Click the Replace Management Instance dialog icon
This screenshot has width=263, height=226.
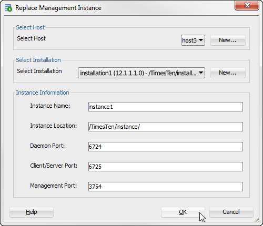click(x=8, y=8)
